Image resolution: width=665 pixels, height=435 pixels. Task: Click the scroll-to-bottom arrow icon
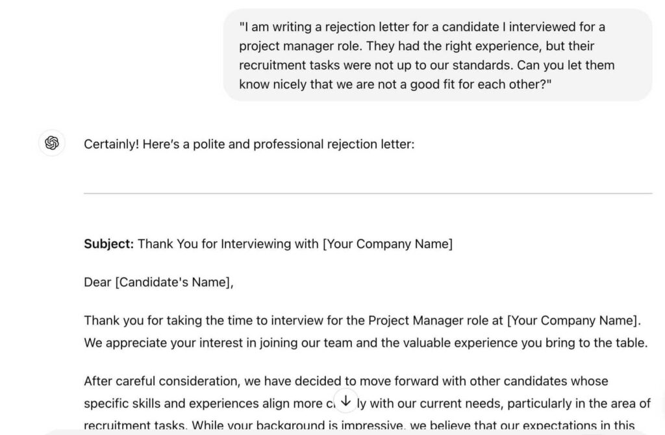coord(346,401)
